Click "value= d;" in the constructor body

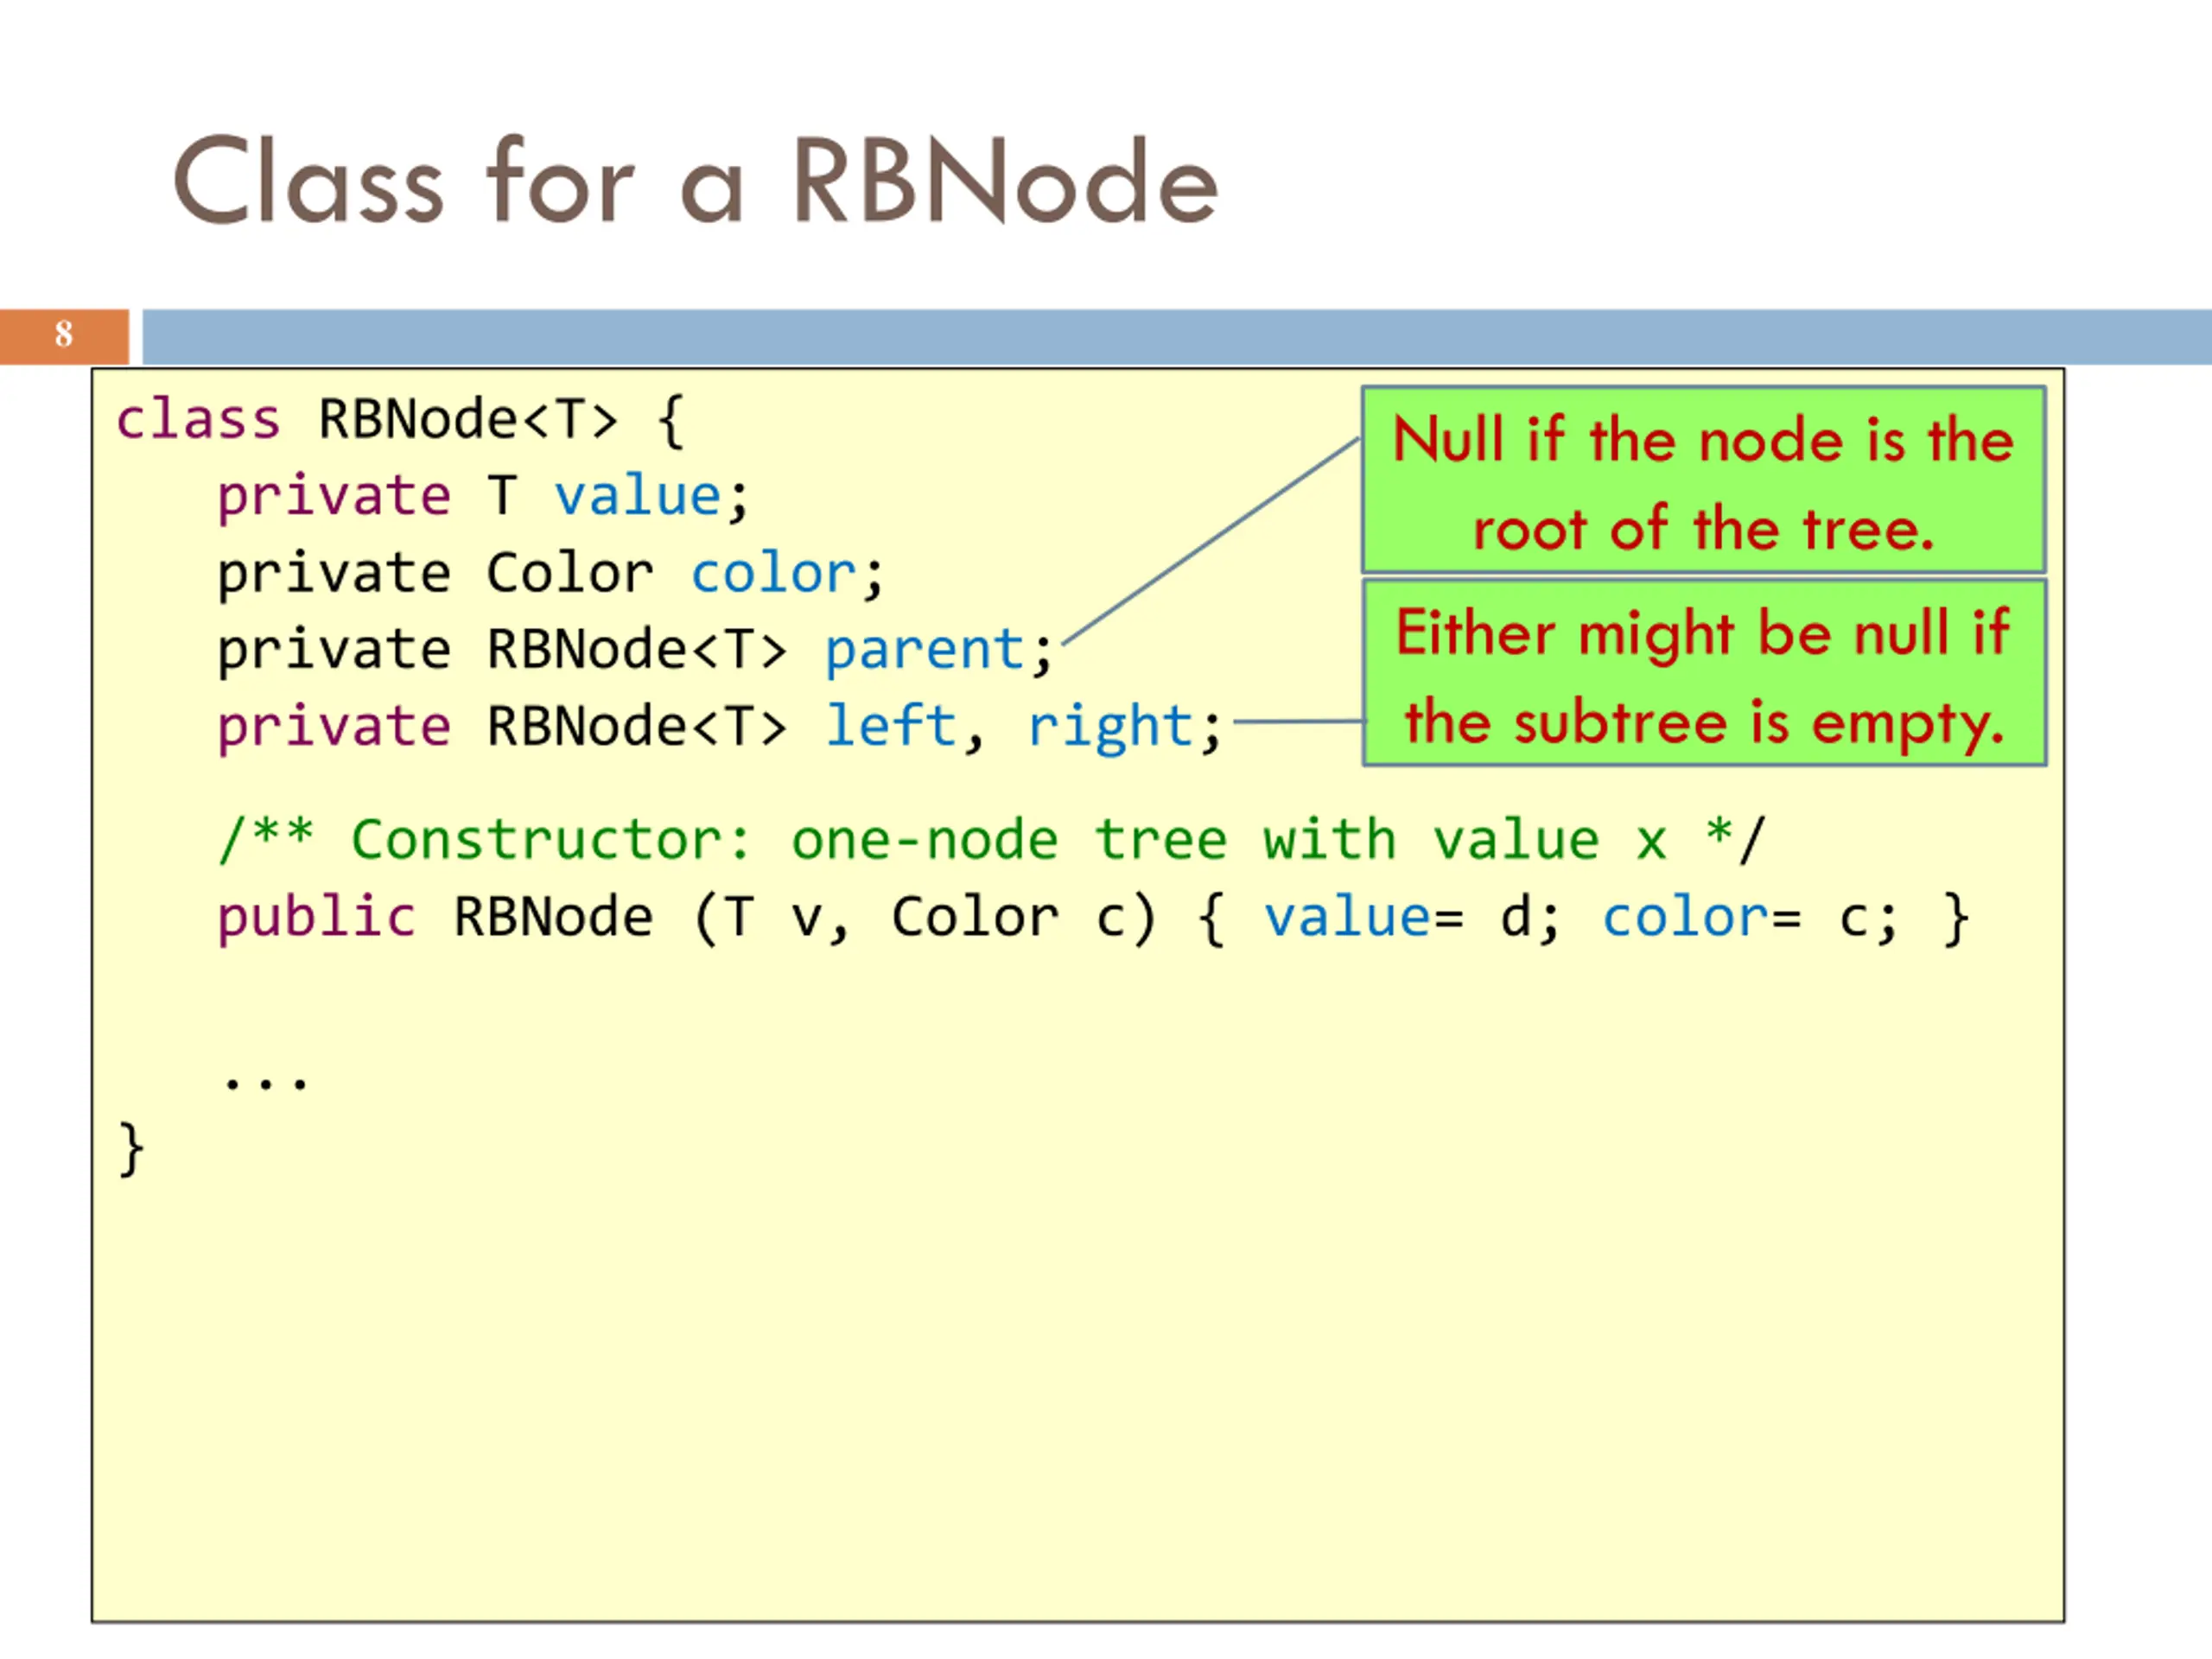[1411, 917]
